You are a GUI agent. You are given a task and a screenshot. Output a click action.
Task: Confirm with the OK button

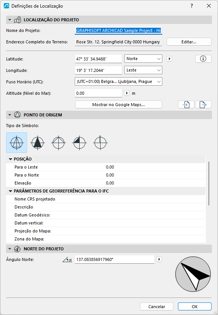click(x=195, y=307)
